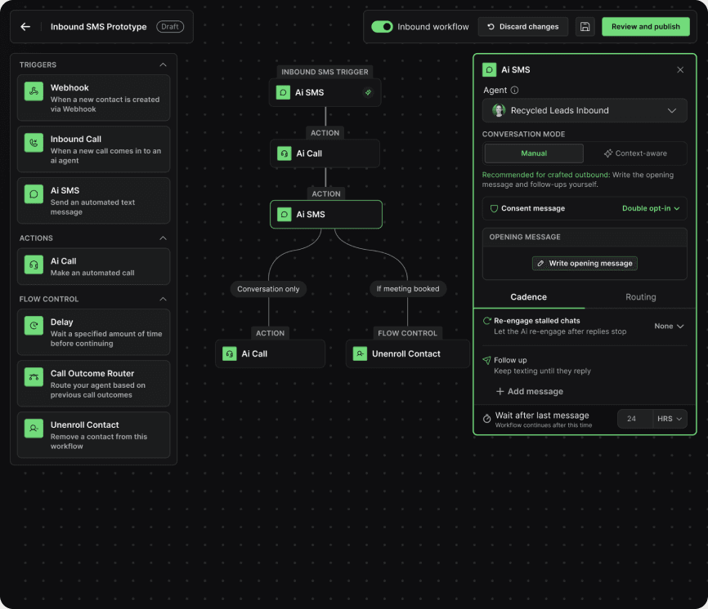The image size is (708, 609).
Task: Click the timer icon beside Wait after last message
Action: 486,419
